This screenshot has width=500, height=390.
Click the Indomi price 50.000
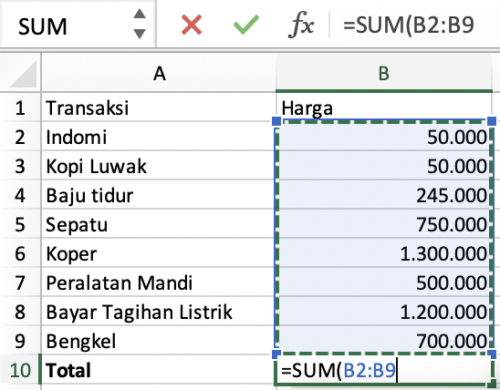[x=384, y=137]
